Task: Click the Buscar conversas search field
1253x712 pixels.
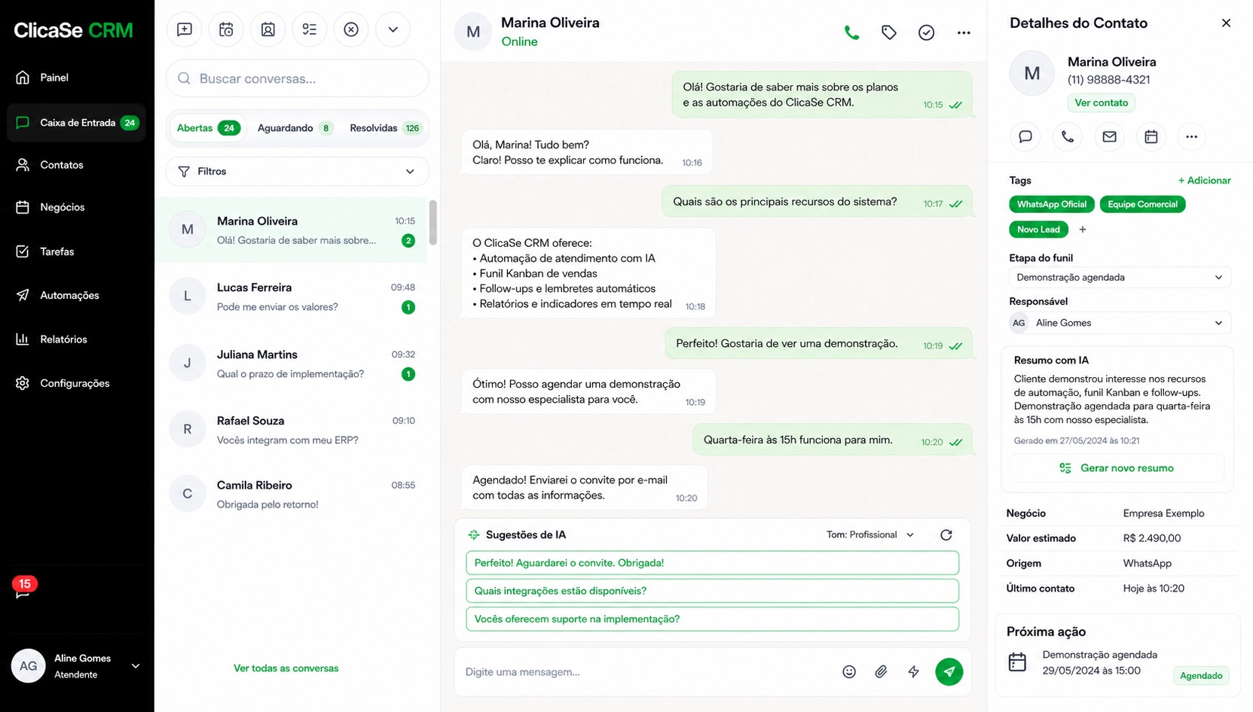Action: [298, 78]
